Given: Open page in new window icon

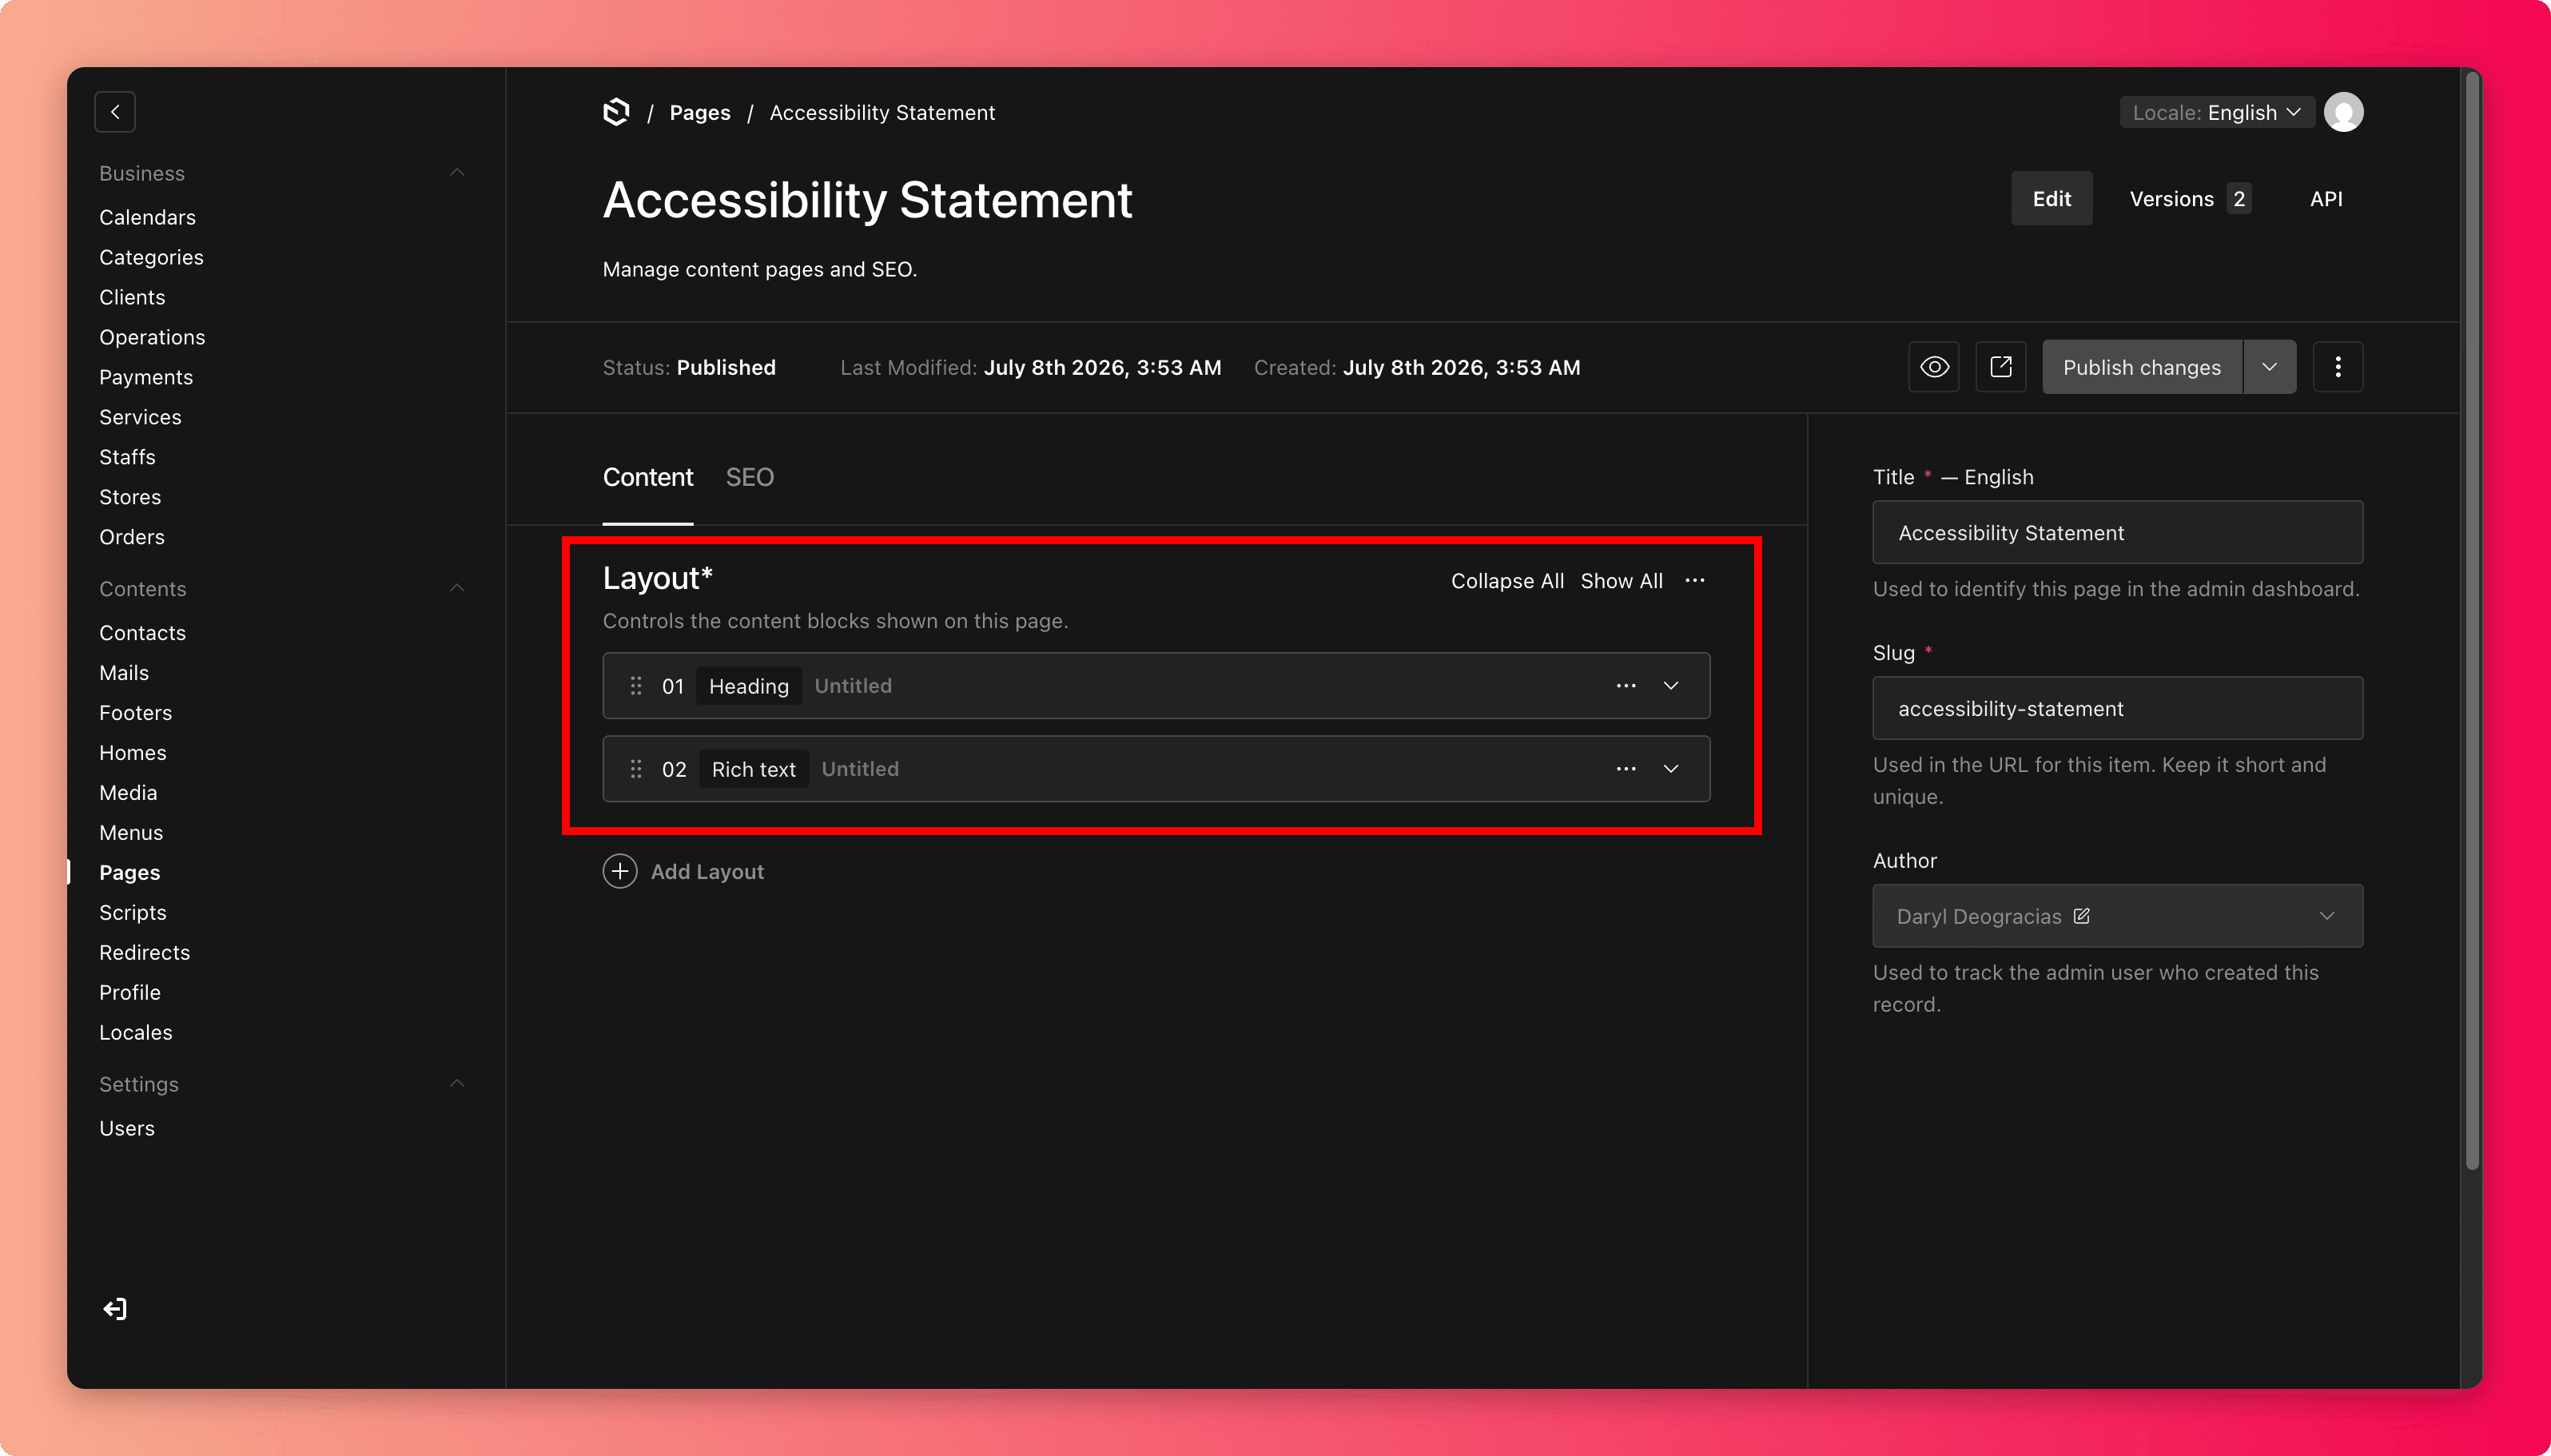Looking at the screenshot, I should 2001,367.
